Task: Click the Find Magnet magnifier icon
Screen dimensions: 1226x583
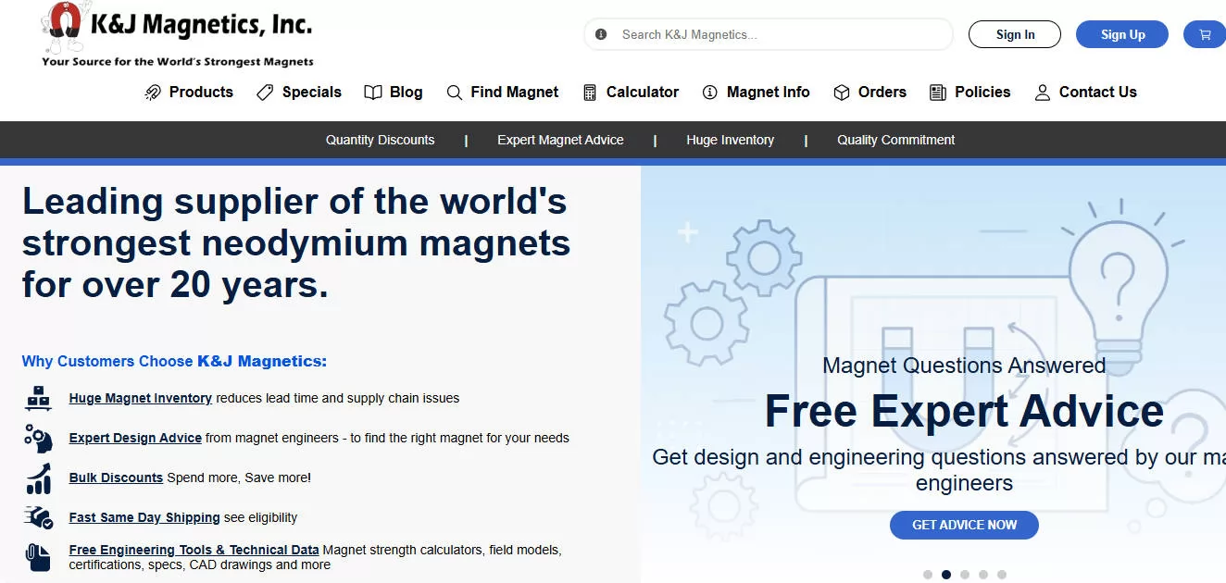Action: point(454,93)
